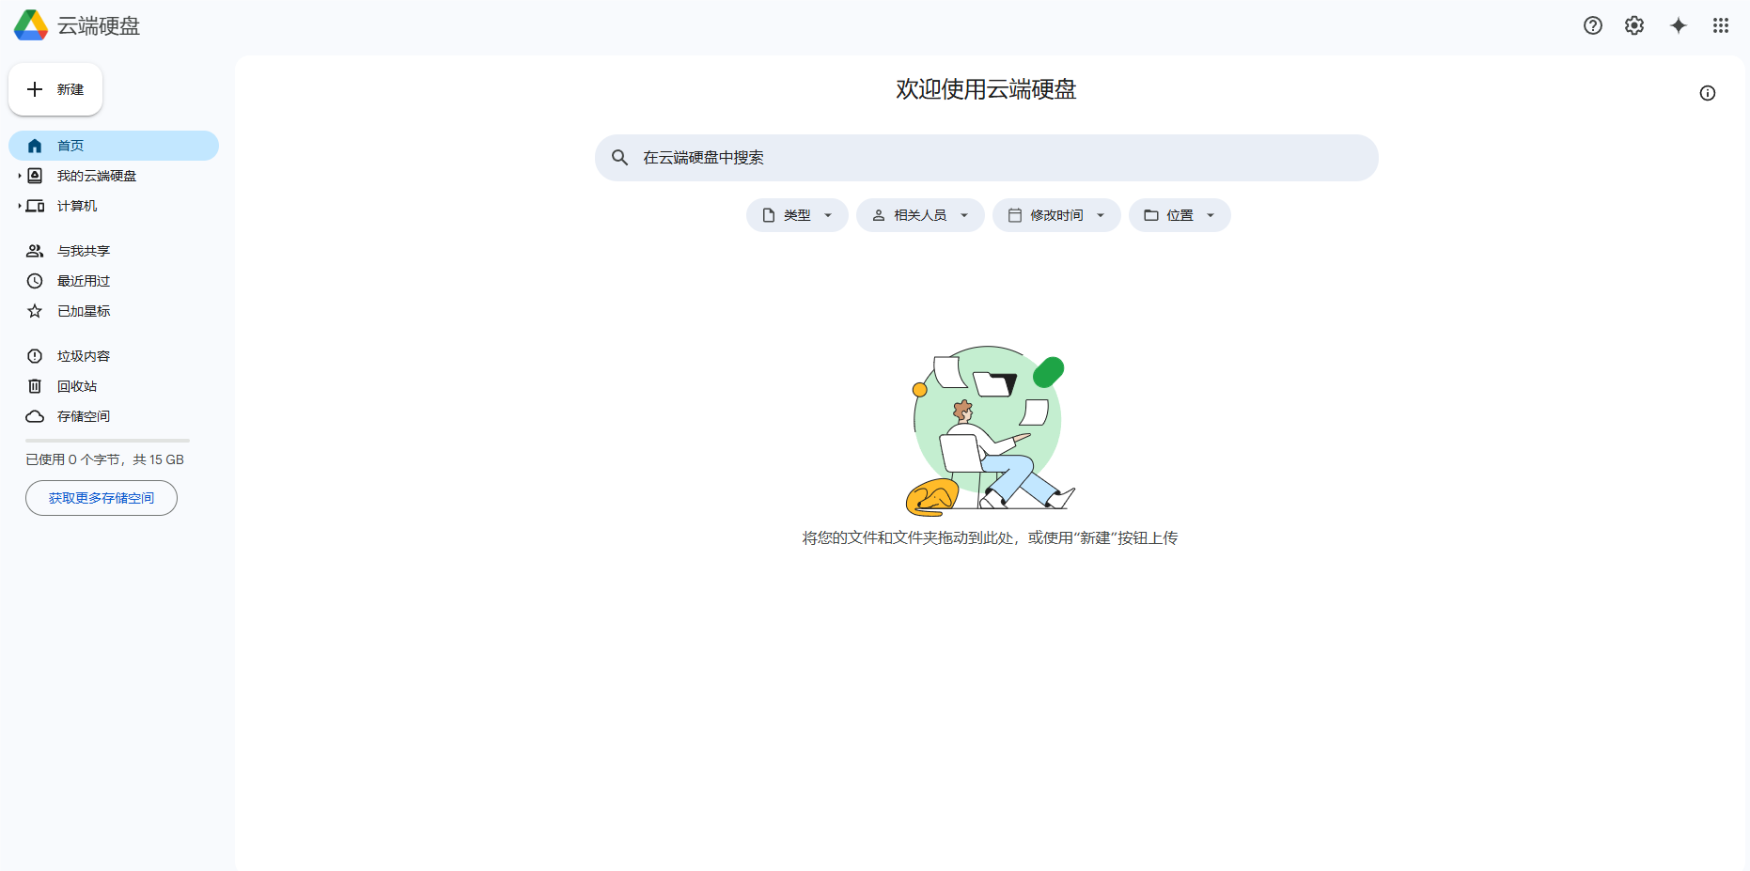Click the Google Drive logo

[x=29, y=24]
